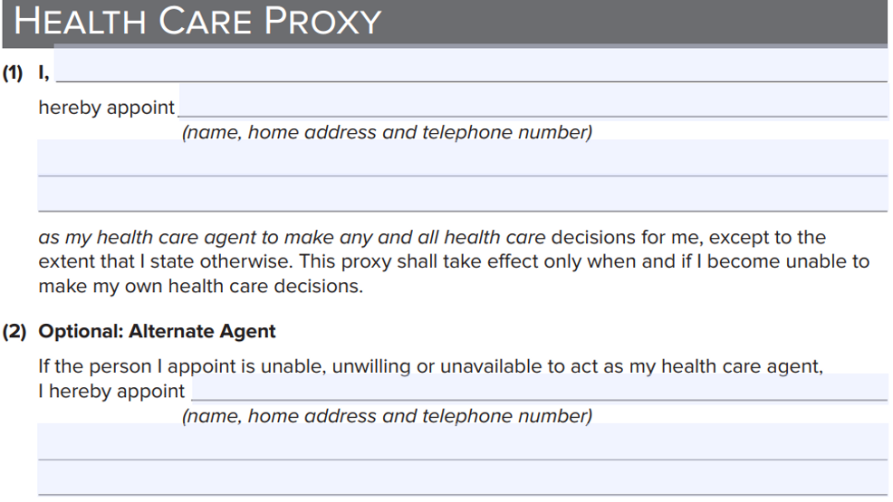Click the principal name field after "I,"
Viewport: 893px width, 502px height.
471,68
